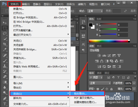Image resolution: width=138 pixels, height=107 pixels.
Task: Select the Spot Healing Brush tool
Action: click(5, 55)
